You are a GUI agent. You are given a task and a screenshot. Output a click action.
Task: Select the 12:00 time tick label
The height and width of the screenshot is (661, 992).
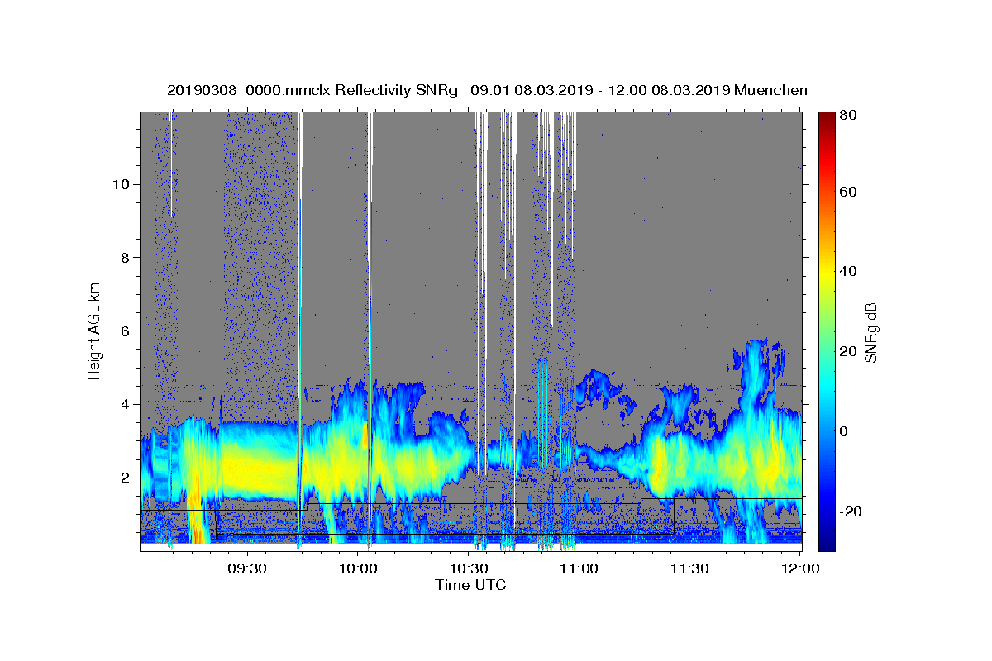(799, 568)
